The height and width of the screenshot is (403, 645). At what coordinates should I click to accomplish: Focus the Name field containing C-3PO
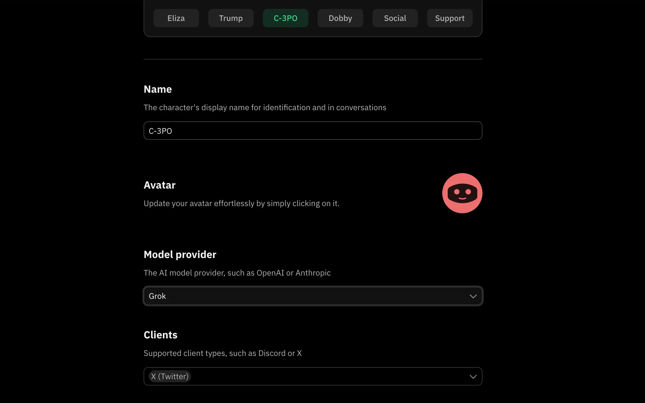tap(312, 131)
